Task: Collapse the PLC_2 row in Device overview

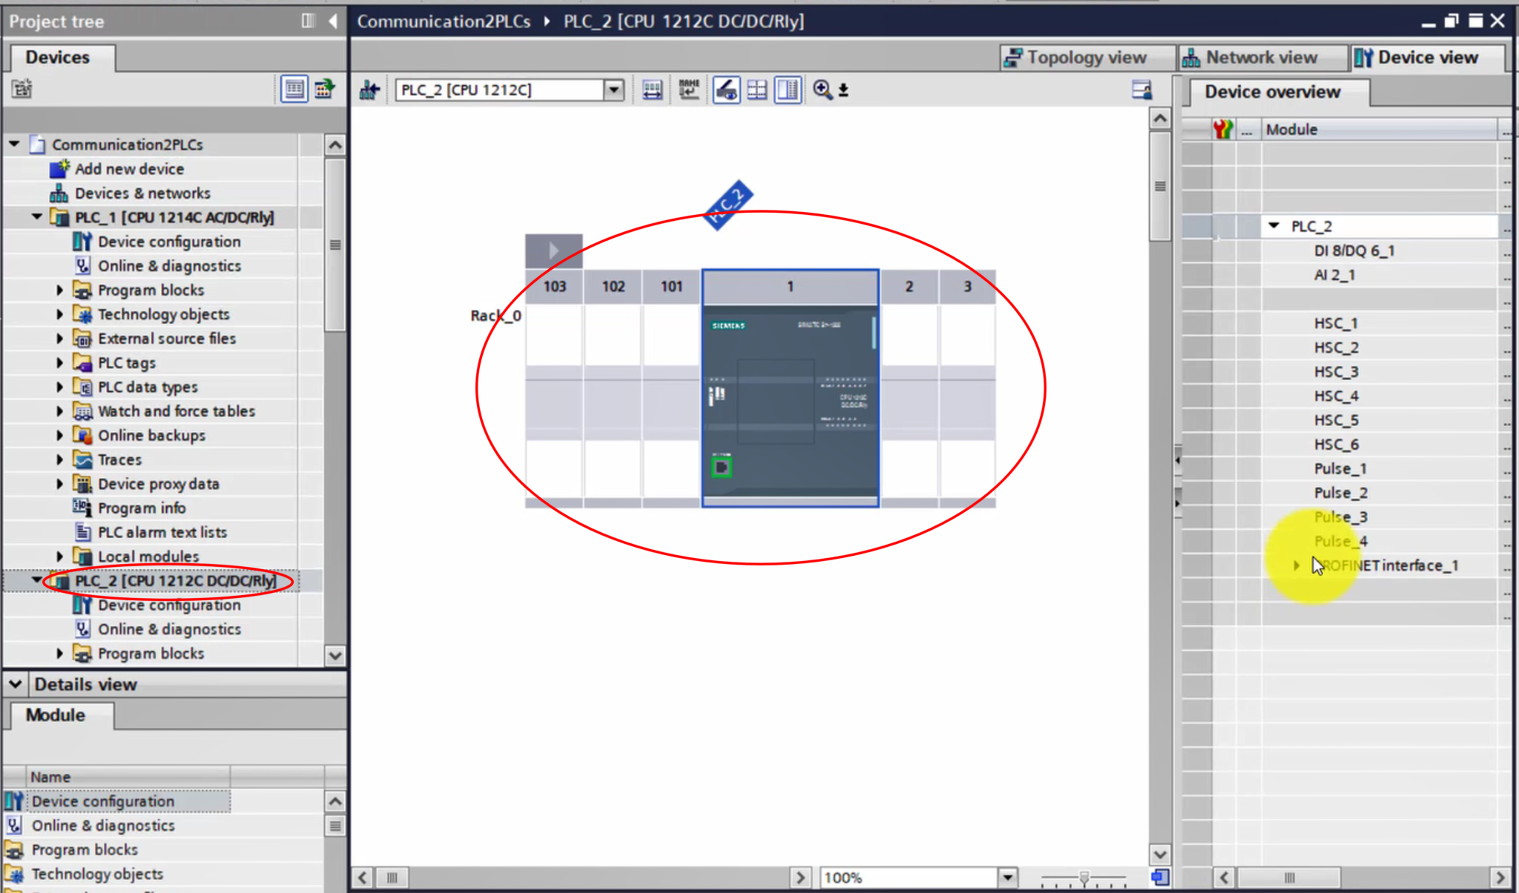Action: tap(1274, 226)
